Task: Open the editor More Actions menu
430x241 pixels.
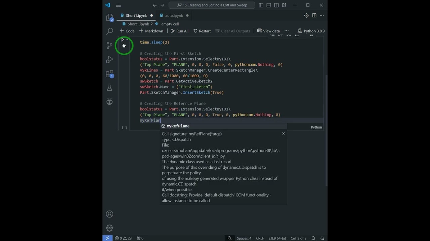Action: point(322,15)
